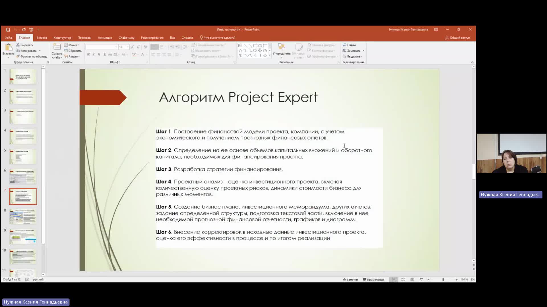Align text left in Абзац group

tap(153, 55)
